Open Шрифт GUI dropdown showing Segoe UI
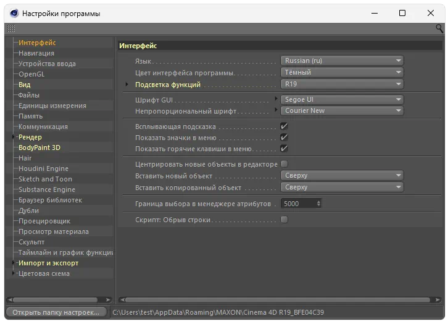This screenshot has width=448, height=324. (342, 99)
